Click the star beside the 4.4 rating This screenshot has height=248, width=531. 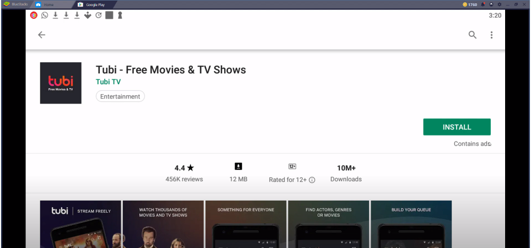coord(191,168)
